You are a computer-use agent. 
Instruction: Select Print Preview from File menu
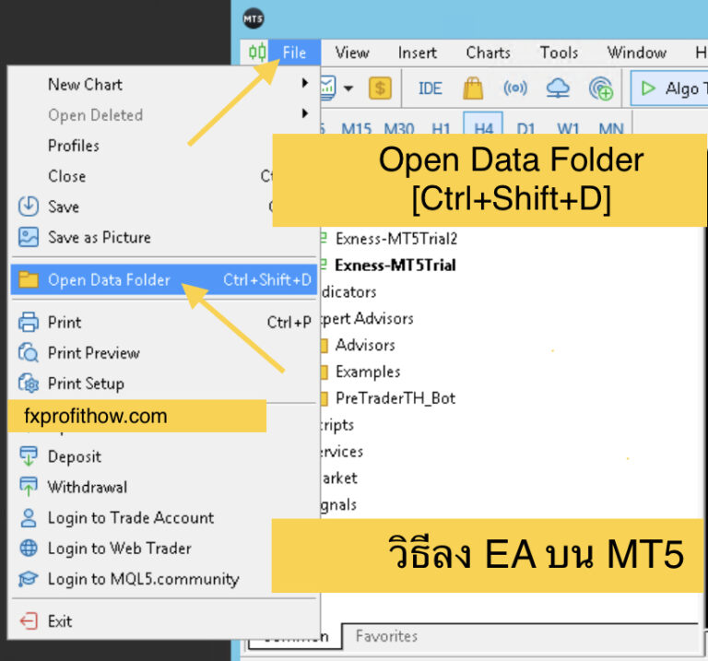point(93,353)
